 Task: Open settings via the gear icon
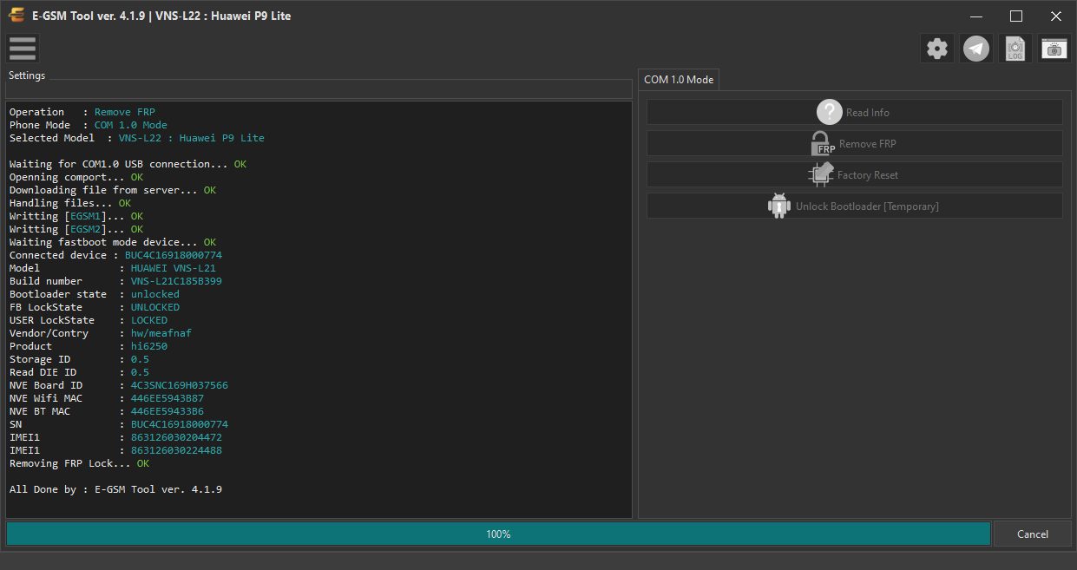[x=937, y=49]
